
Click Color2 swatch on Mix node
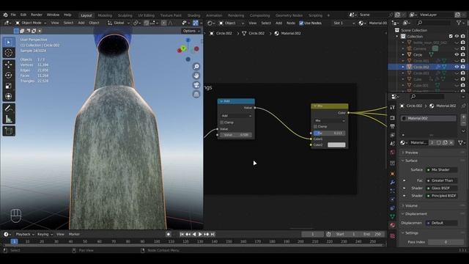[x=336, y=145]
